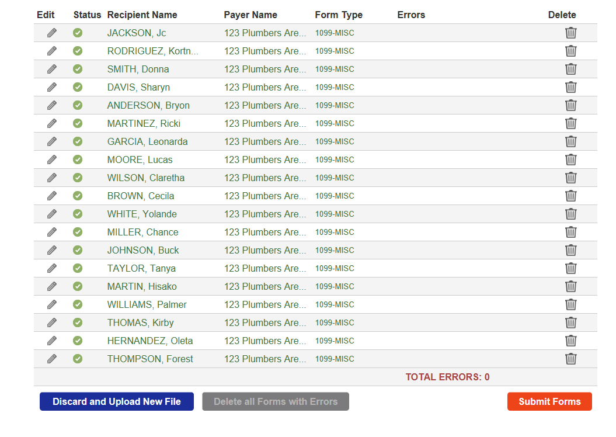Select the name MILLER, Chance
Image resolution: width=616 pixels, height=437 pixels.
(142, 233)
